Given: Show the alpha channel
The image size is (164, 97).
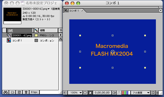Looking at the screenshot, I should click(x=129, y=93).
